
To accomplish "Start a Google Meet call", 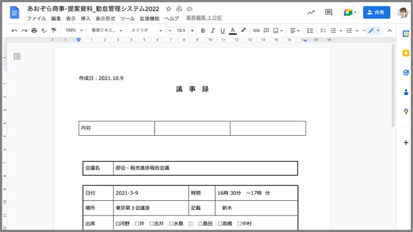I will click(349, 12).
